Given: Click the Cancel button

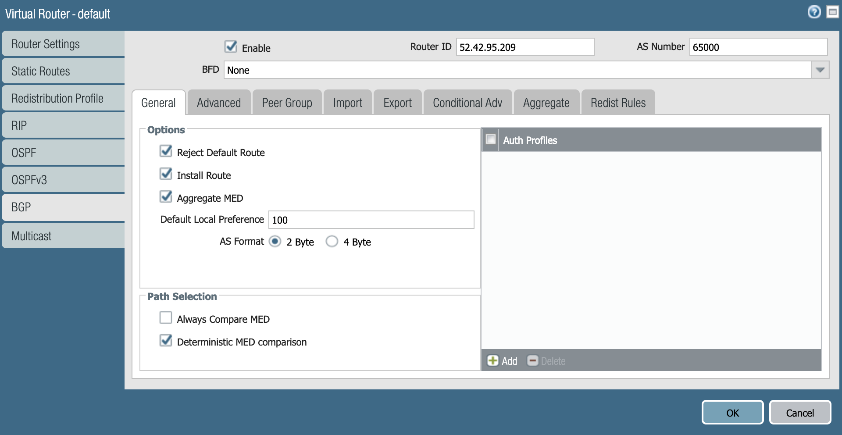Looking at the screenshot, I should coord(799,413).
